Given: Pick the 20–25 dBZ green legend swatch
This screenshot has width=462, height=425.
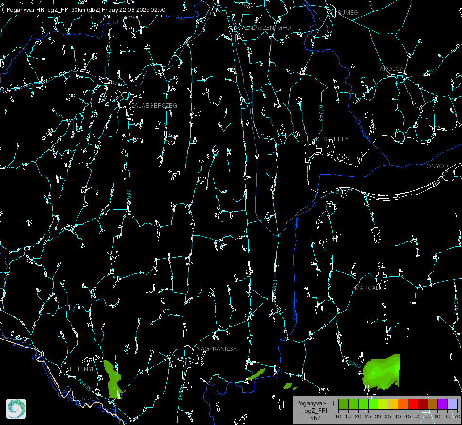Looking at the screenshot, I should [363, 404].
